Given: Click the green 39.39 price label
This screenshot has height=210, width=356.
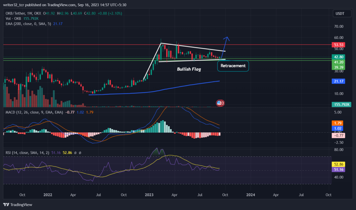Looking at the screenshot, I should [338, 67].
